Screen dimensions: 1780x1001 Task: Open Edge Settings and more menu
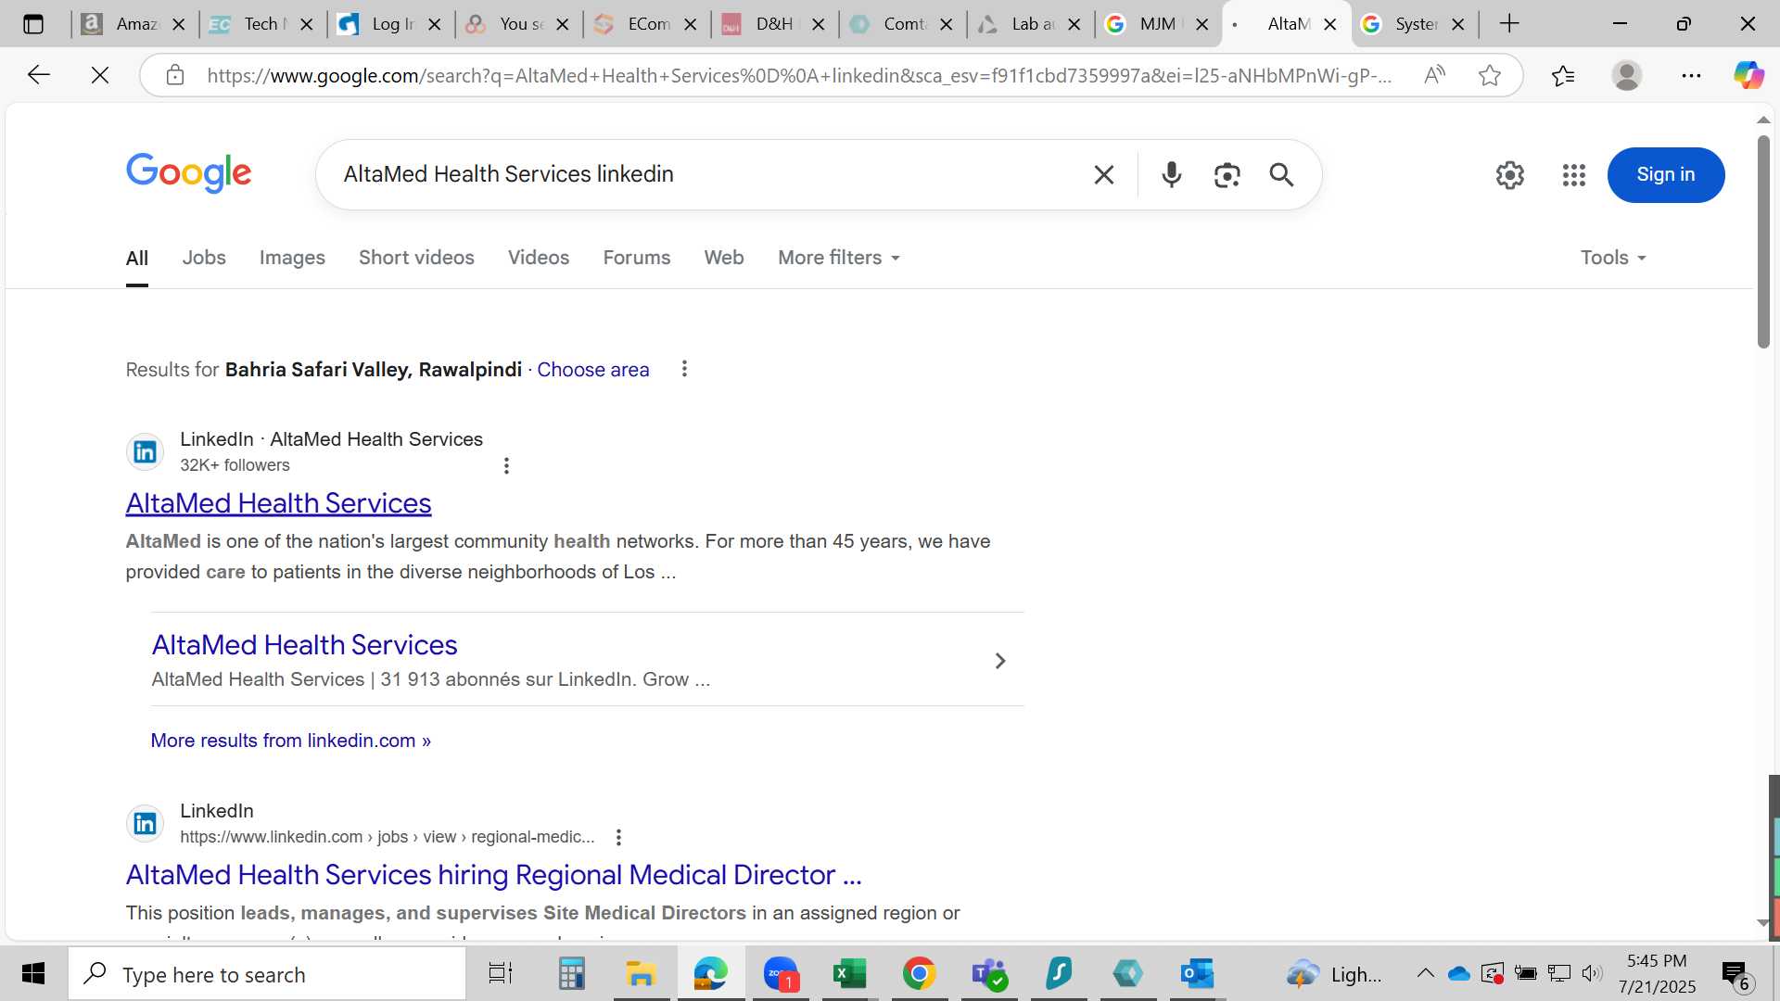[1691, 75]
